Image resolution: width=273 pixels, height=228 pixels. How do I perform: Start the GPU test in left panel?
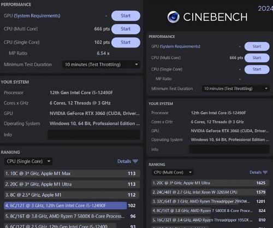click(126, 16)
